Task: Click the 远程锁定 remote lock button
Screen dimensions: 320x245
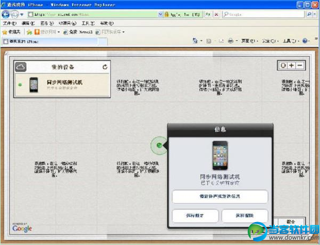Action: click(195, 216)
